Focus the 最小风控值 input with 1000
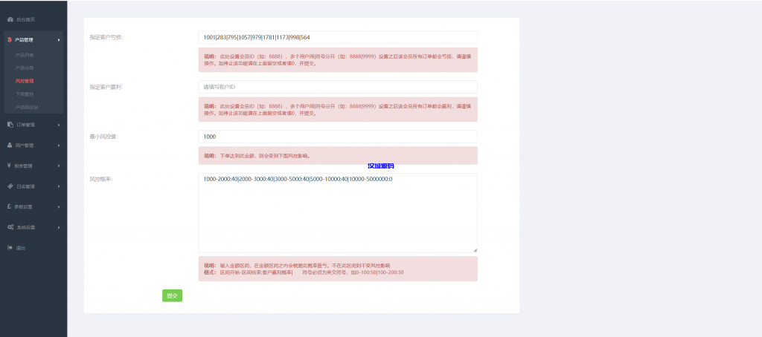The height and width of the screenshot is (337, 762). pyautogui.click(x=338, y=137)
